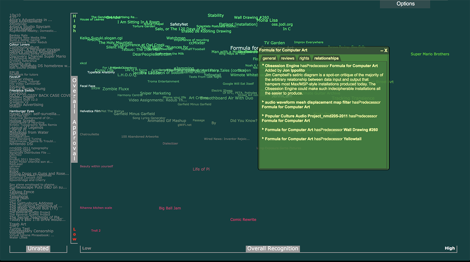This screenshot has height=262, width=470.
Task: Select the xkcd project
Action: (x=83, y=63)
